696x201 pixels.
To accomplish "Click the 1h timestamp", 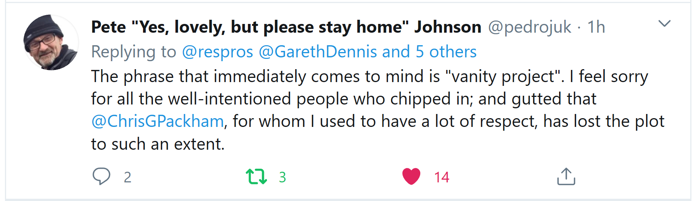I will tap(596, 27).
